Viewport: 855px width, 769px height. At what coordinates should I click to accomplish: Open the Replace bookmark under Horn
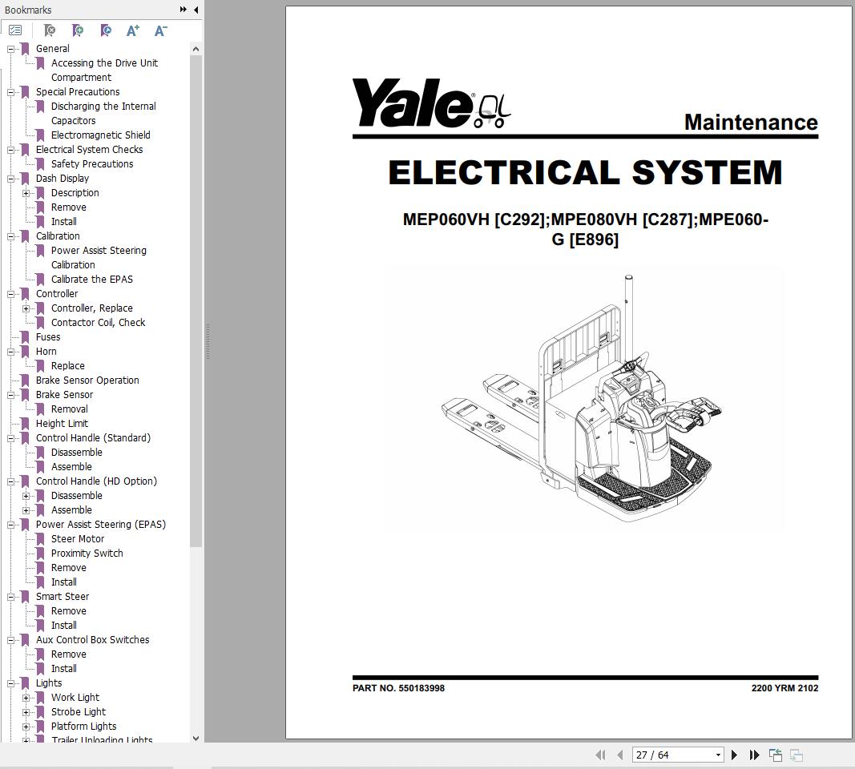pyautogui.click(x=67, y=366)
